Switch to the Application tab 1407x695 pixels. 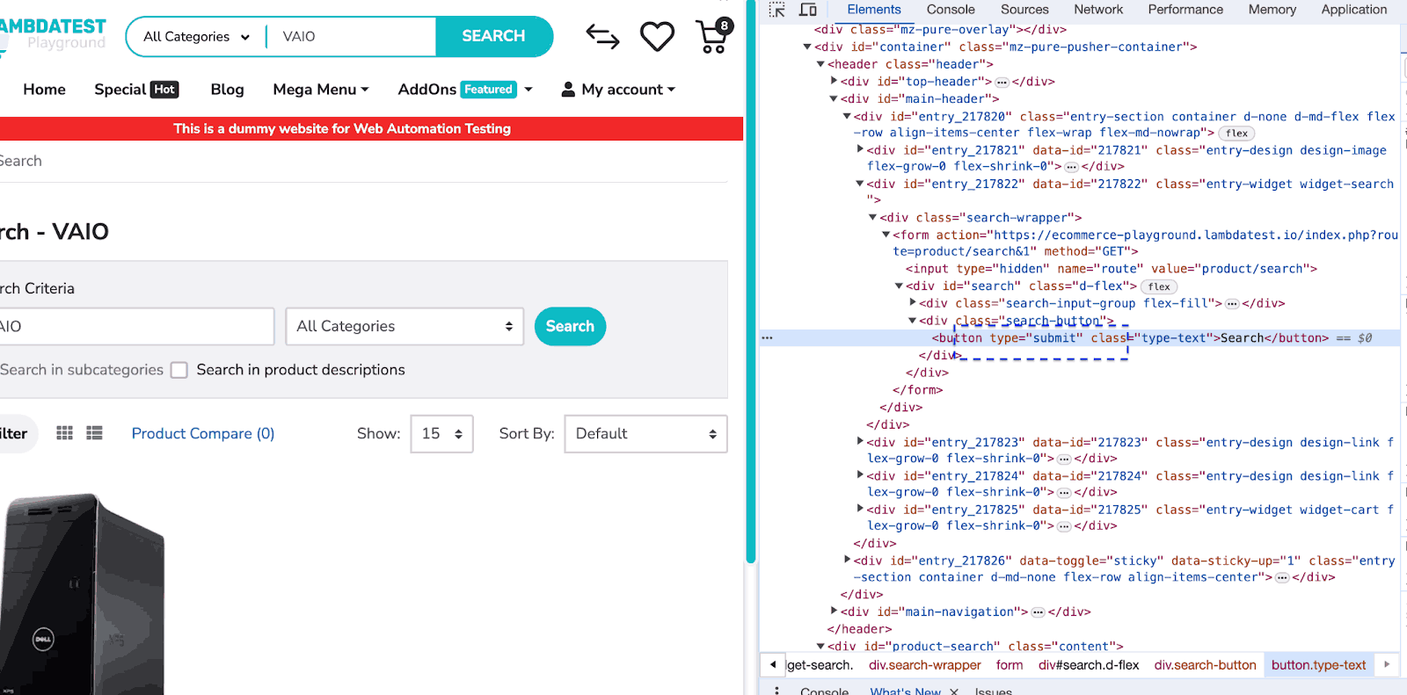click(1353, 10)
